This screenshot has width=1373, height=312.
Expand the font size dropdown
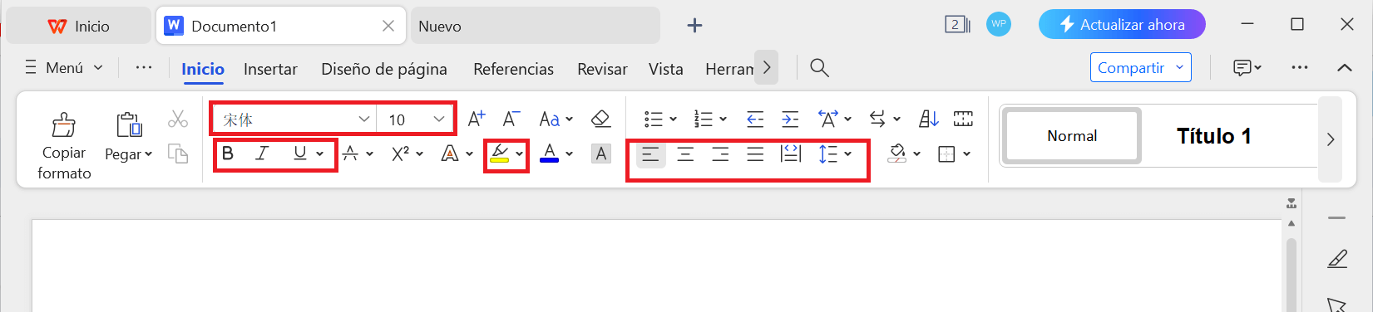point(439,119)
